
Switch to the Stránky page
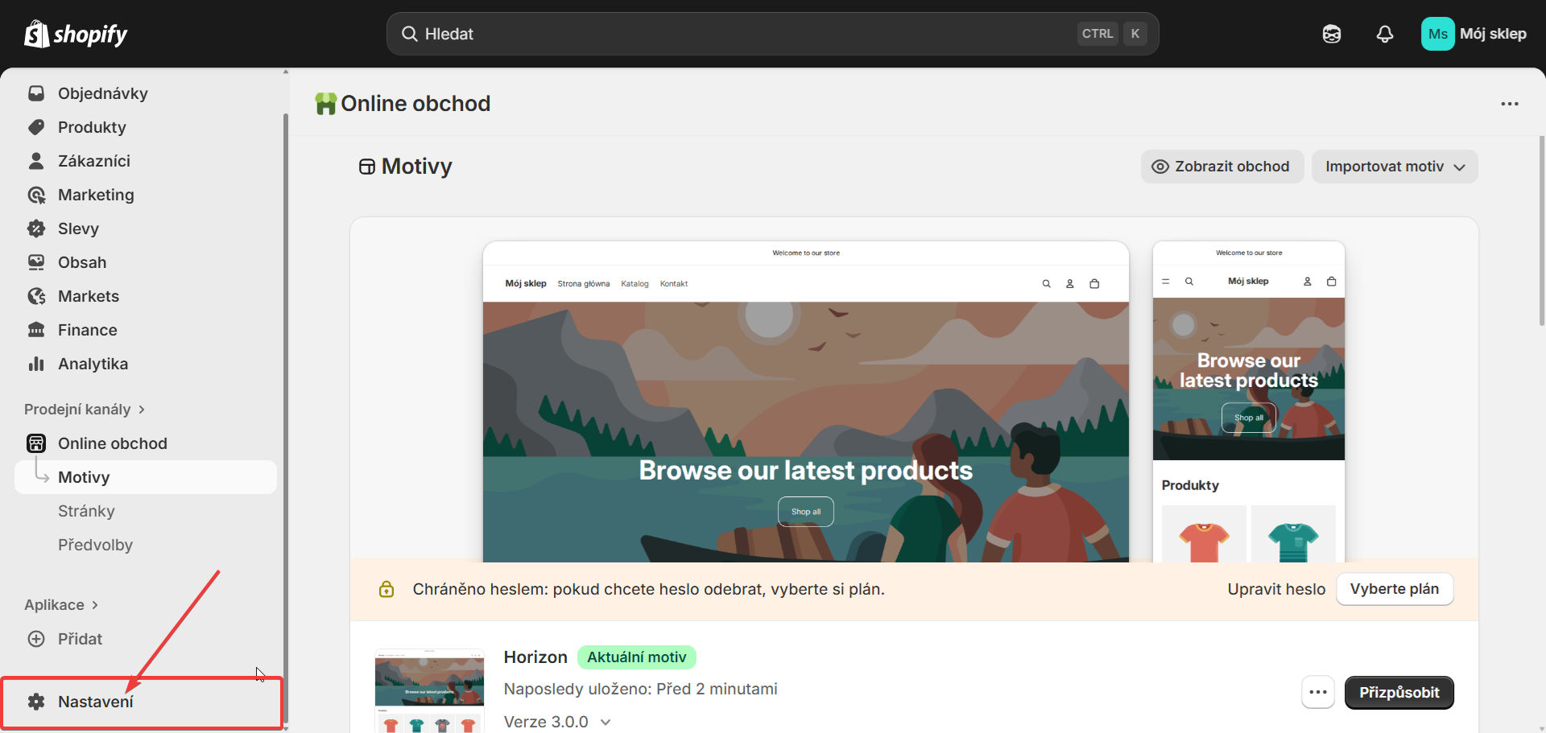click(86, 510)
